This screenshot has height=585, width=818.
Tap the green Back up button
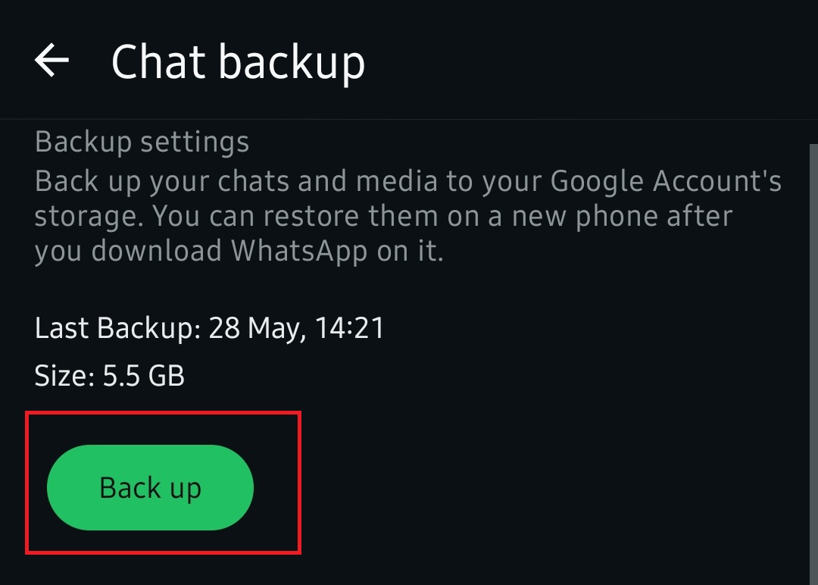coord(150,487)
